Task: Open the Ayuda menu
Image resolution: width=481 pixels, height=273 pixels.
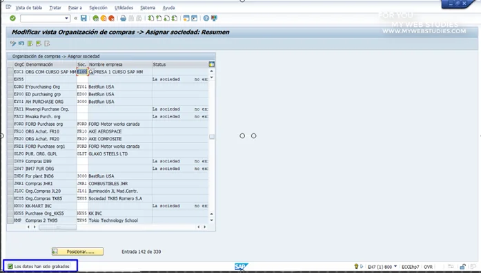Action: point(168,8)
